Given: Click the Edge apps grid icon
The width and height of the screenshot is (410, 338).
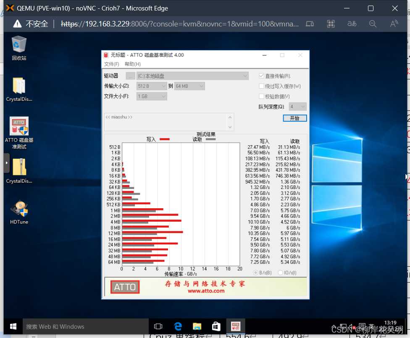Looking at the screenshot, I should [331, 24].
